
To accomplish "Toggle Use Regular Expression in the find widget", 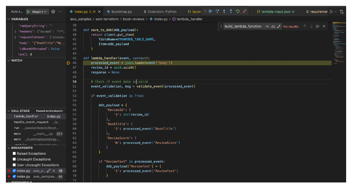I will point(278,27).
